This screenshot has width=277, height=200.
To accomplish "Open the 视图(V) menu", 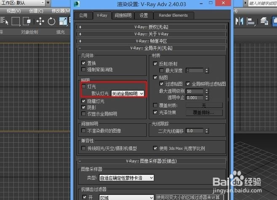I will [13, 11].
